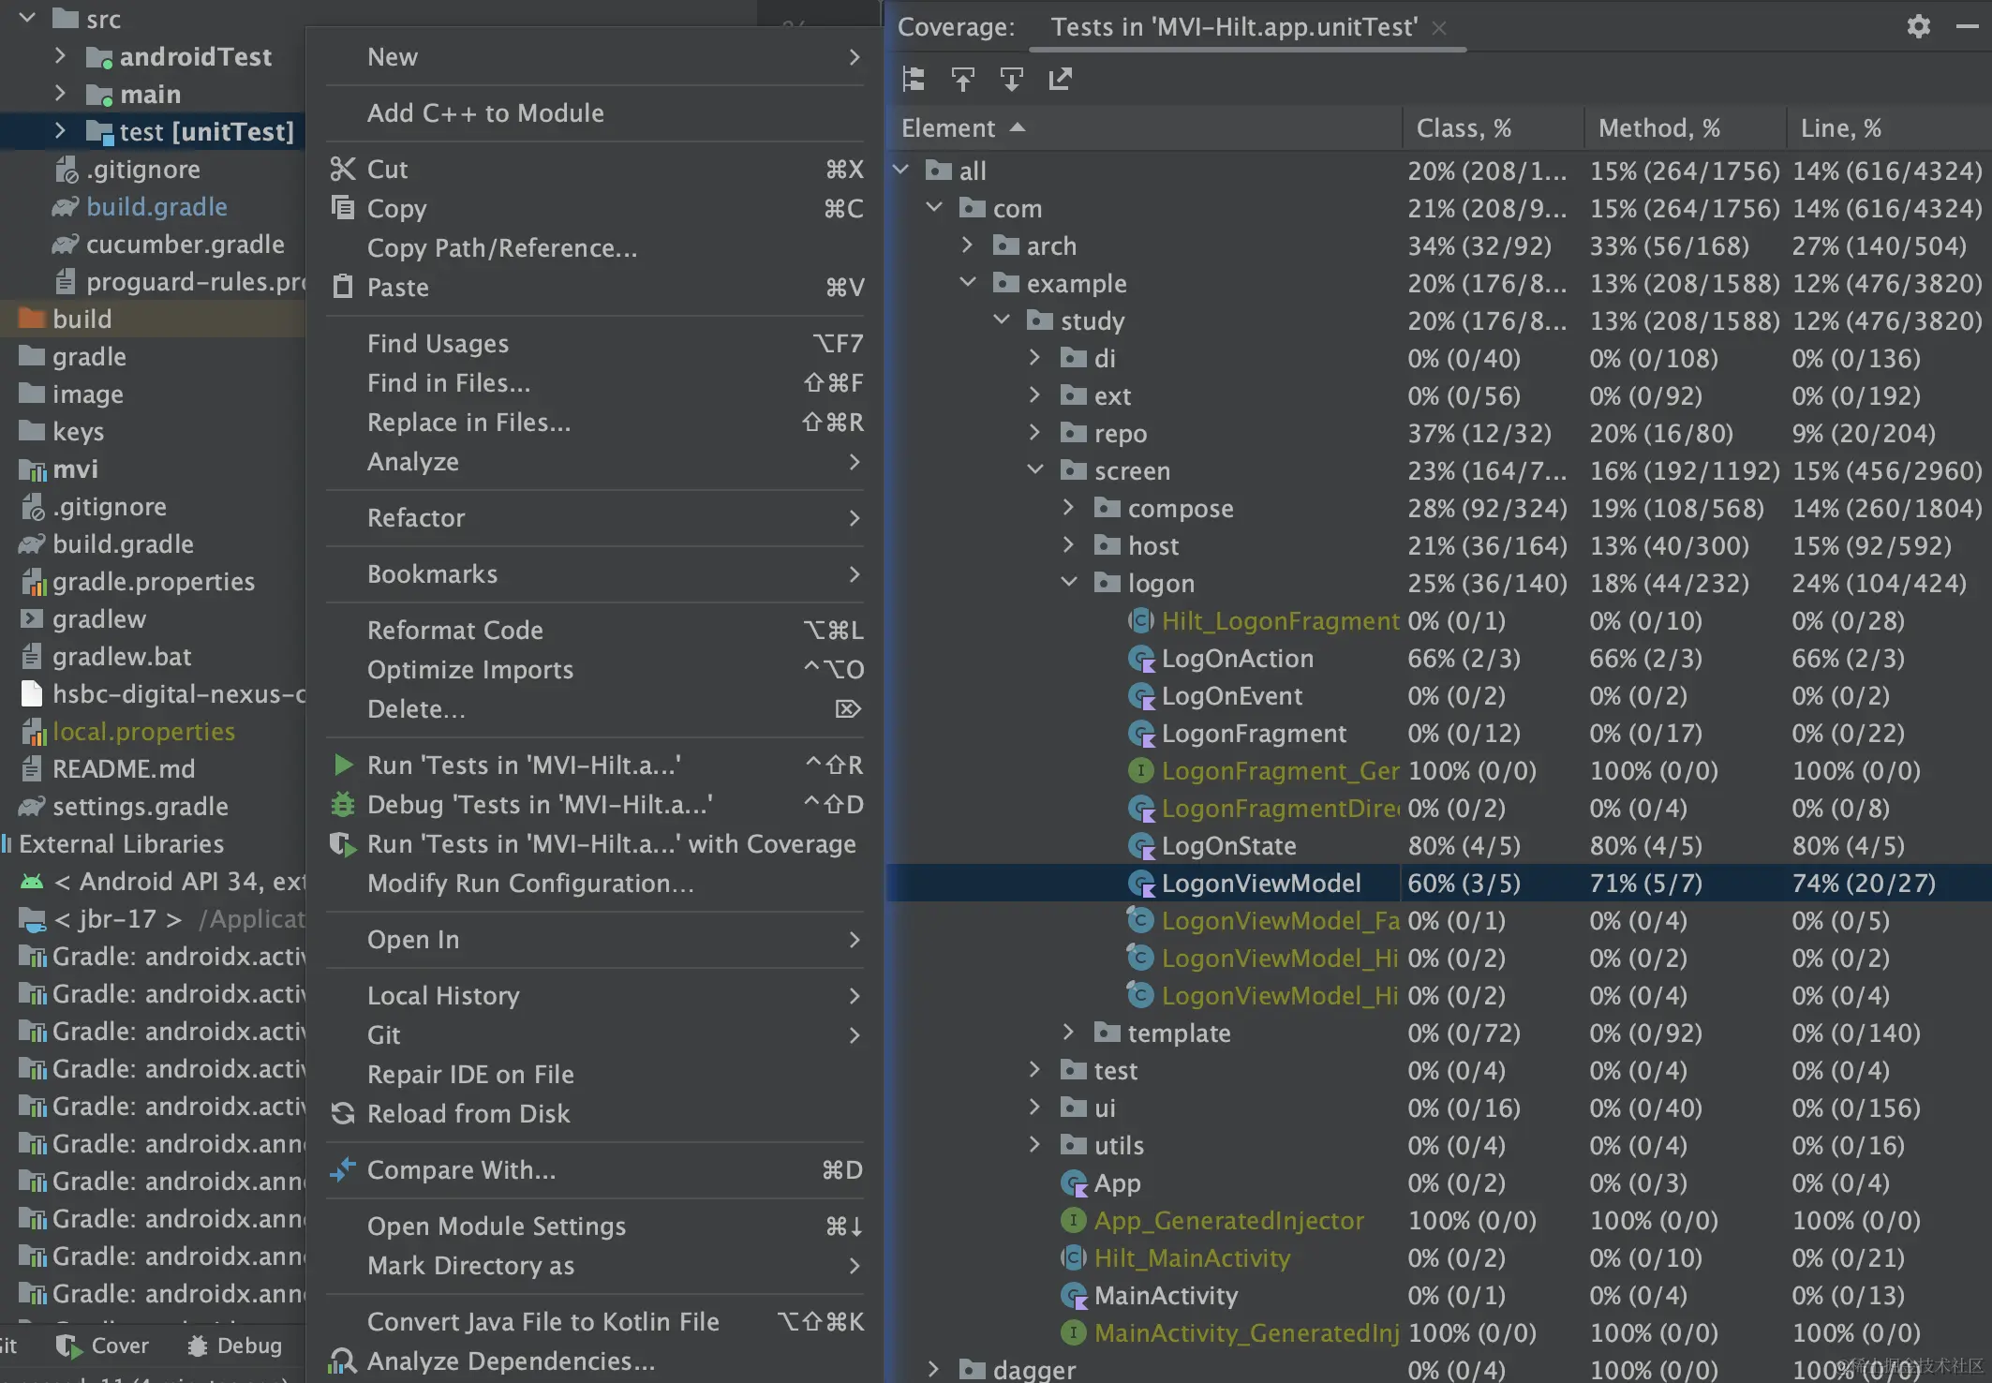Click the Cut scissors icon
This screenshot has width=1992, height=1383.
pos(343,169)
